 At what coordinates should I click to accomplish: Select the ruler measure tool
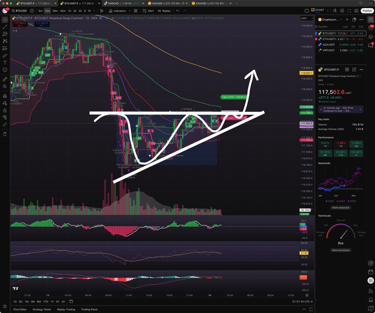pos(5,79)
